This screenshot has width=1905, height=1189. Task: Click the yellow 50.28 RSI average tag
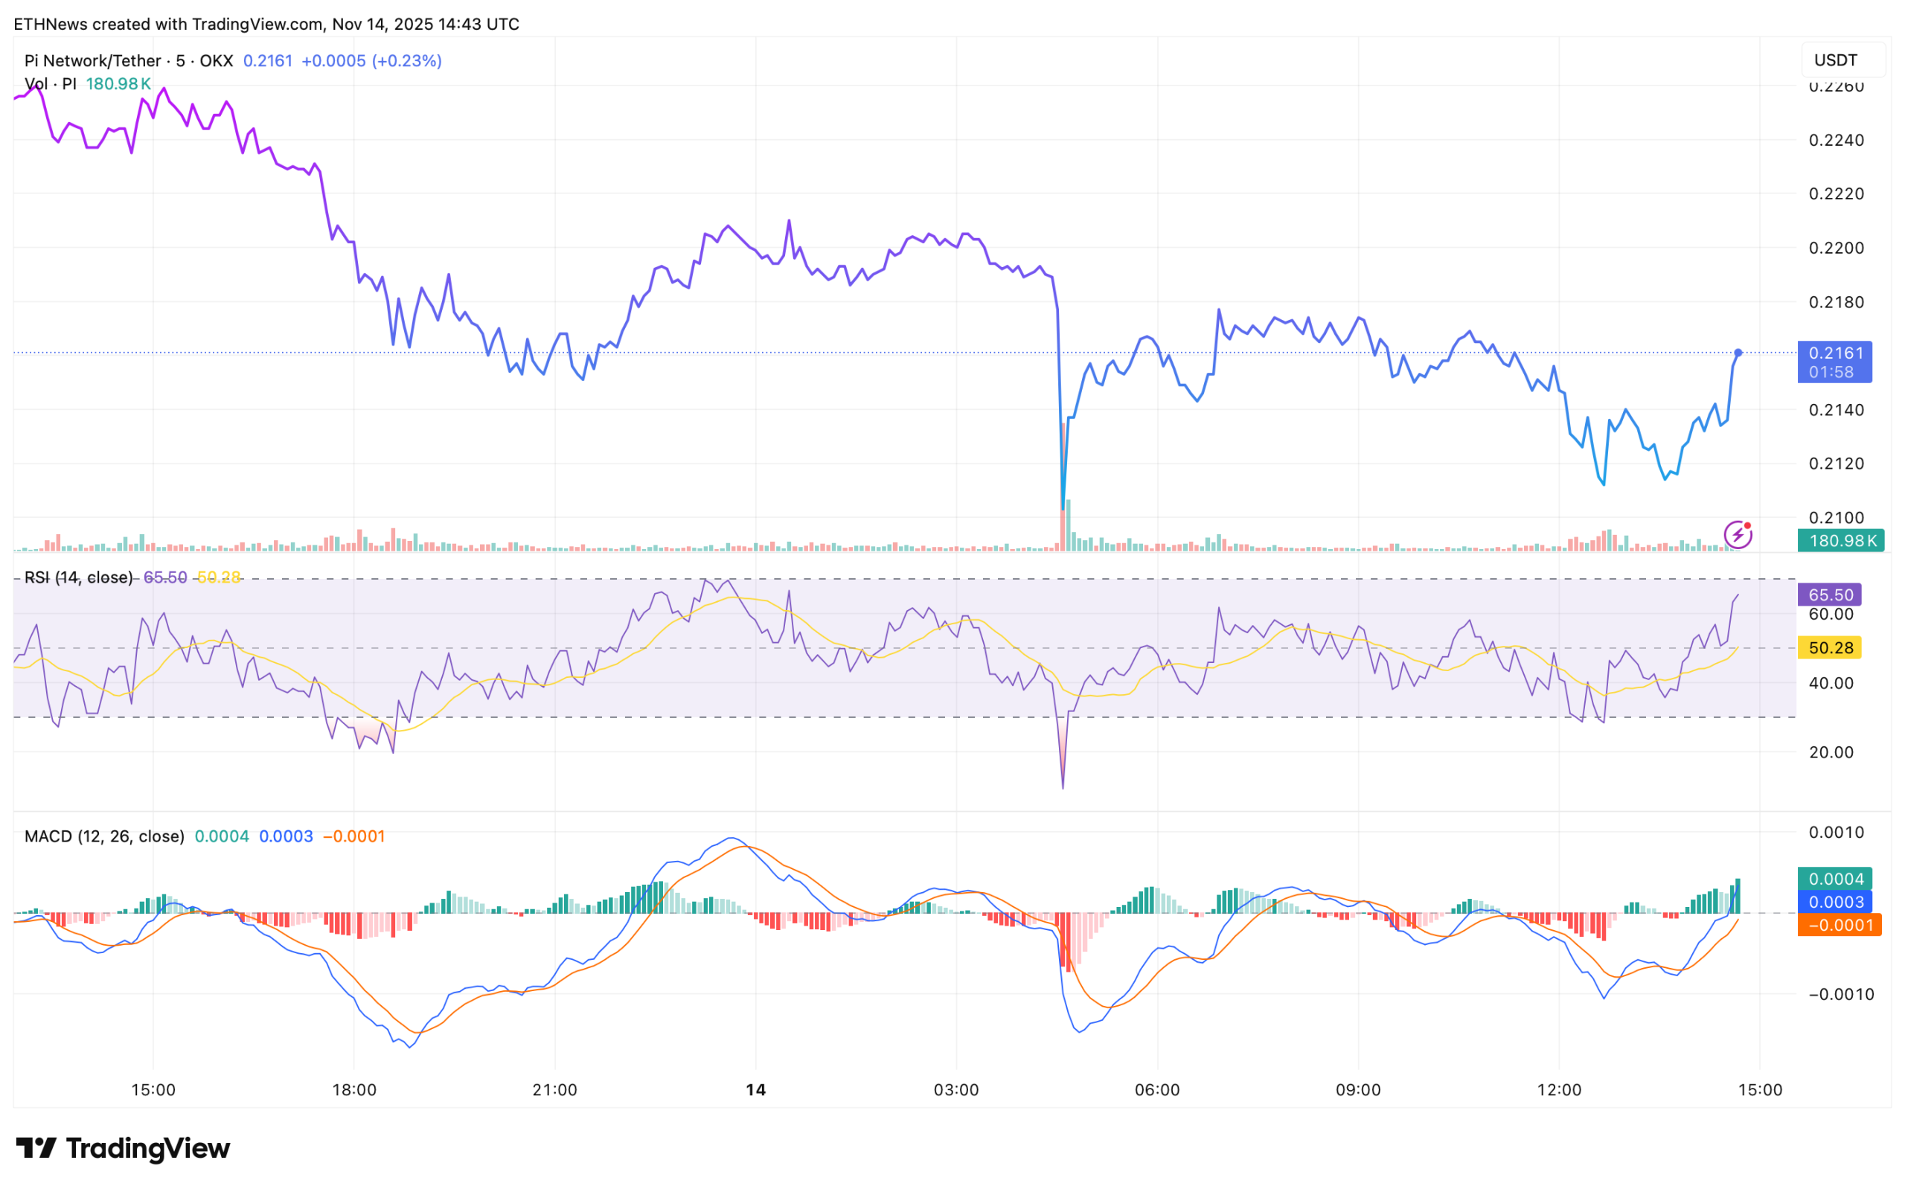[1830, 648]
